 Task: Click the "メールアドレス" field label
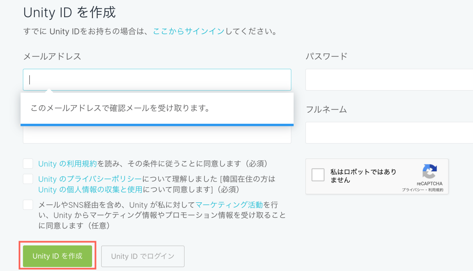52,57
